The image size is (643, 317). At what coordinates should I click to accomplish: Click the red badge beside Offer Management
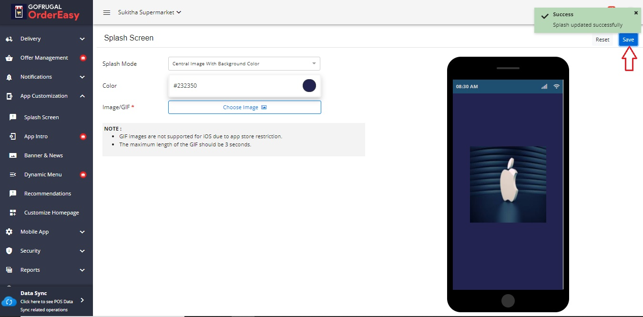pyautogui.click(x=83, y=58)
